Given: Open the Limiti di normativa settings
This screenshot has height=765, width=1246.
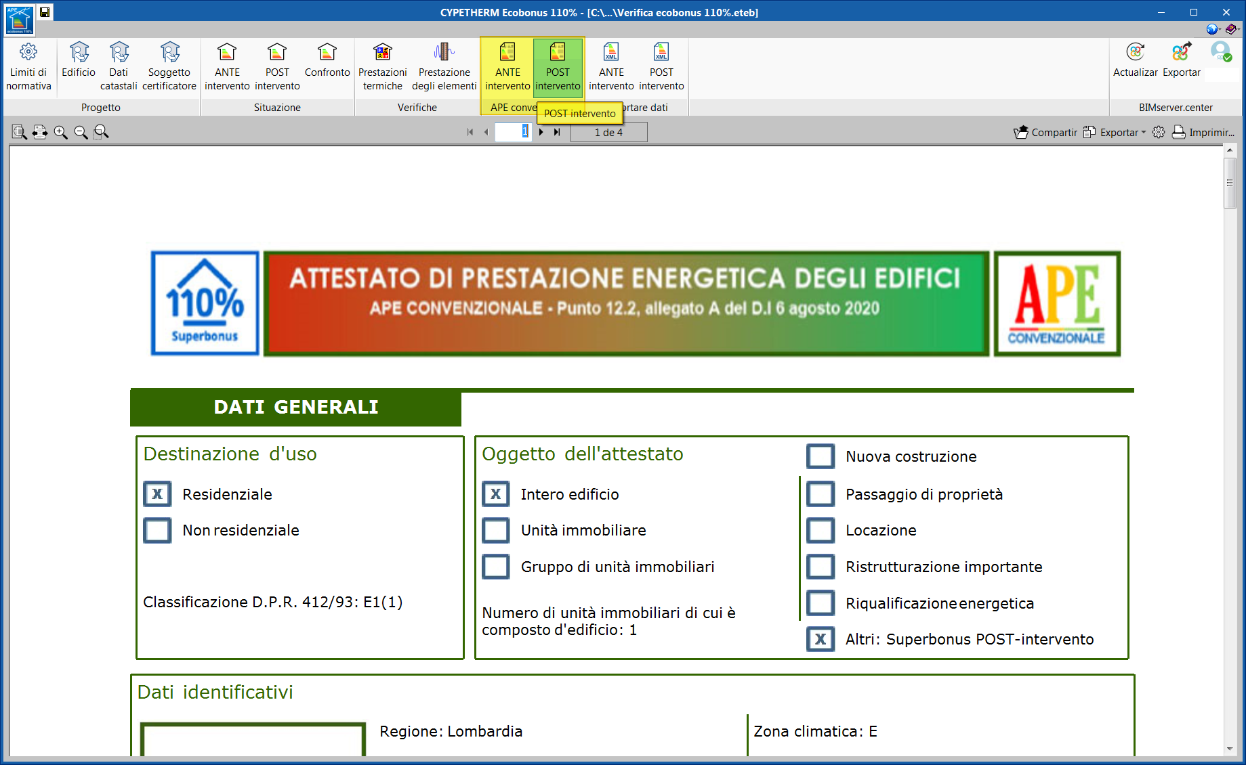Looking at the screenshot, I should (28, 66).
